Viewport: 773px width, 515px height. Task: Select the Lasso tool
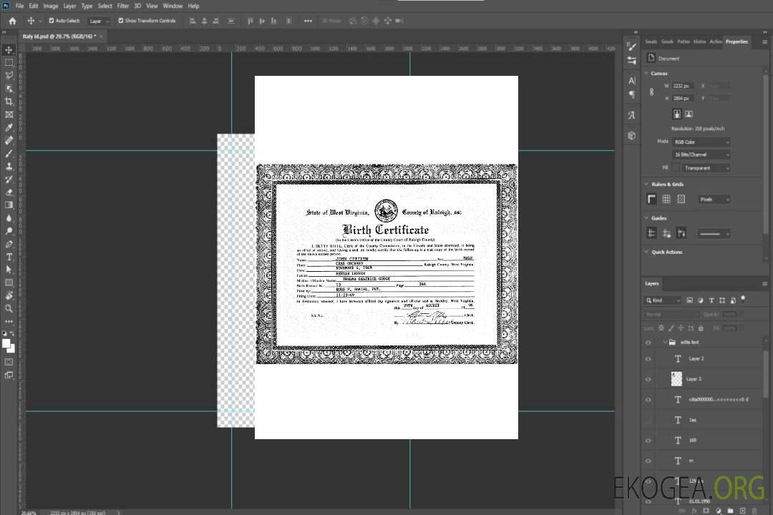(x=9, y=75)
